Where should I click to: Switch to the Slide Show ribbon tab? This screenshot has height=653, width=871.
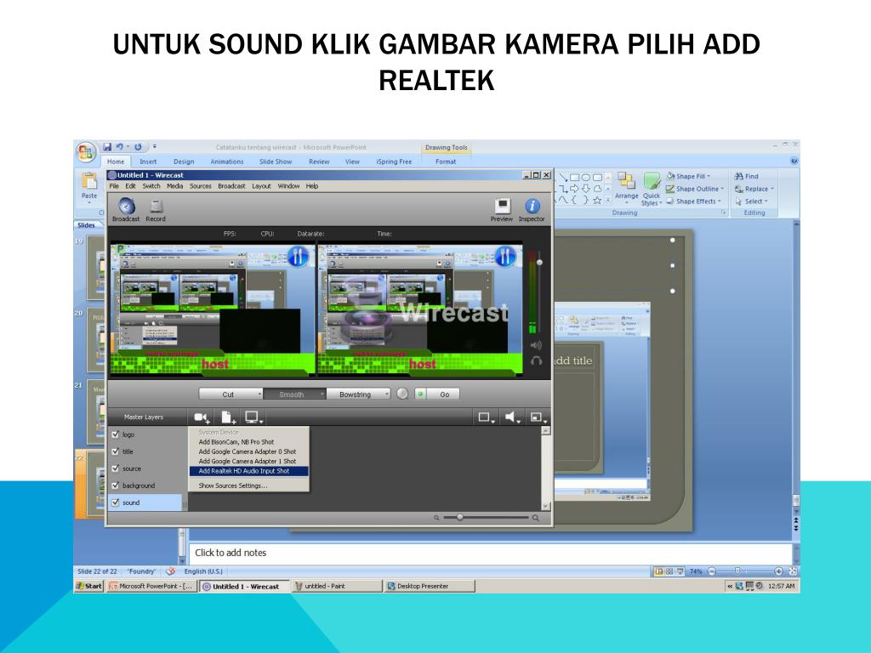click(276, 162)
